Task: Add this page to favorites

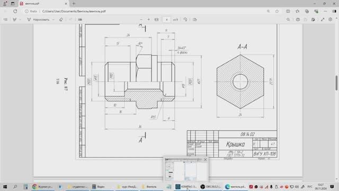Action: coord(277,11)
